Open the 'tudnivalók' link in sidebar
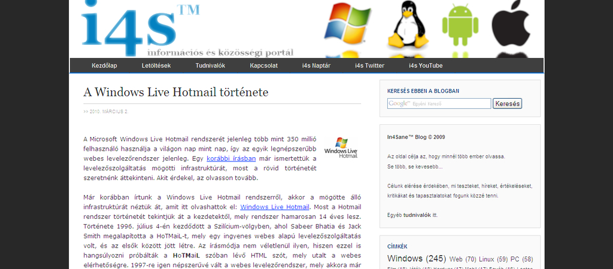Image resolution: width=613 pixels, height=269 pixels. (417, 215)
